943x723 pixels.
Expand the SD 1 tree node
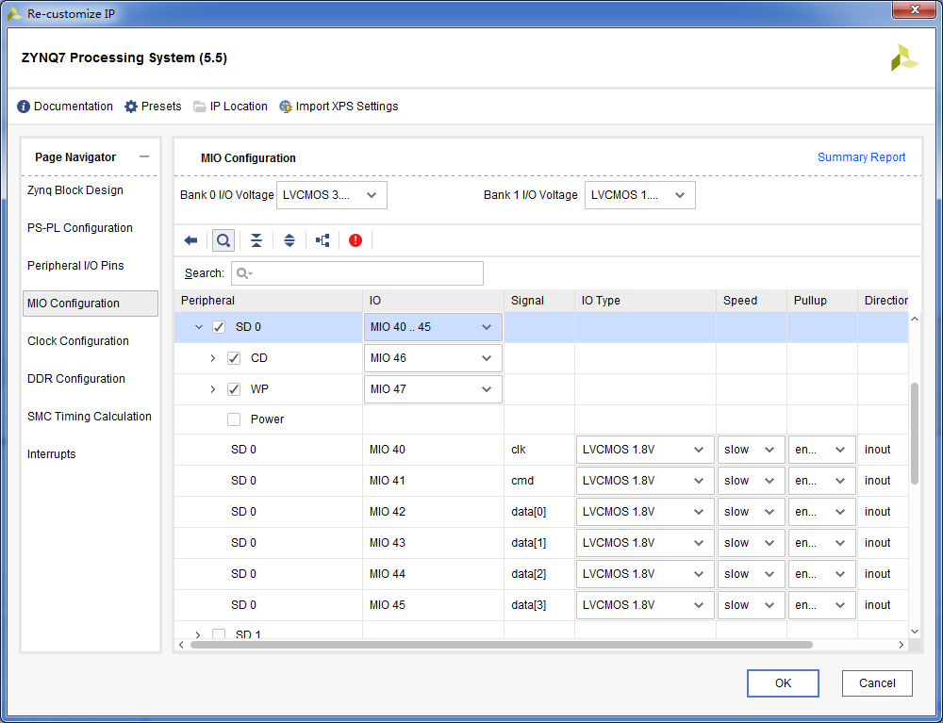click(x=198, y=634)
